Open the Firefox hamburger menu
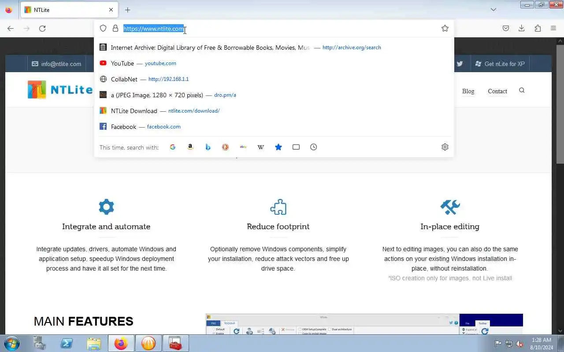564x352 pixels. tap(553, 29)
